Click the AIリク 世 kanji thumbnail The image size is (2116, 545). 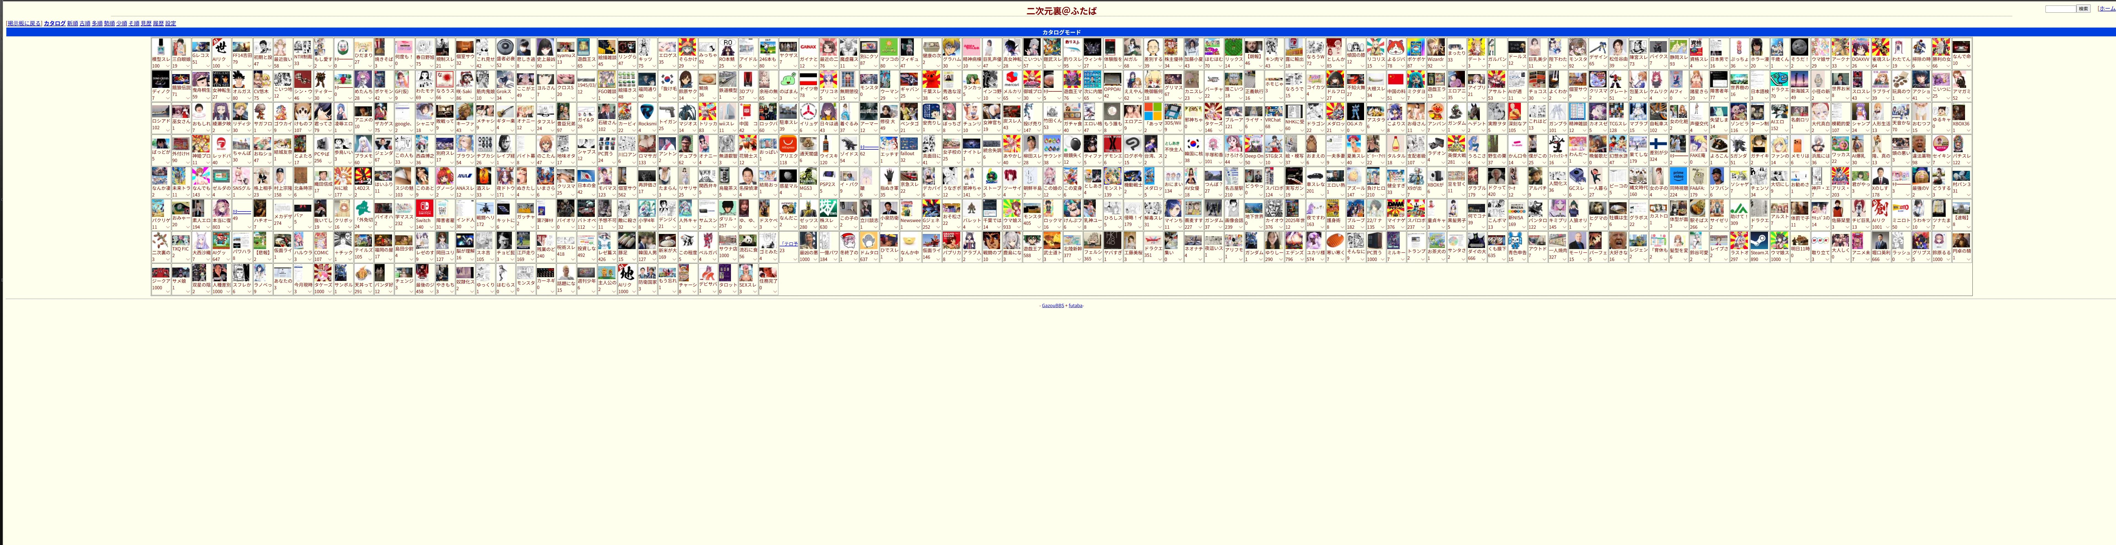(x=221, y=47)
